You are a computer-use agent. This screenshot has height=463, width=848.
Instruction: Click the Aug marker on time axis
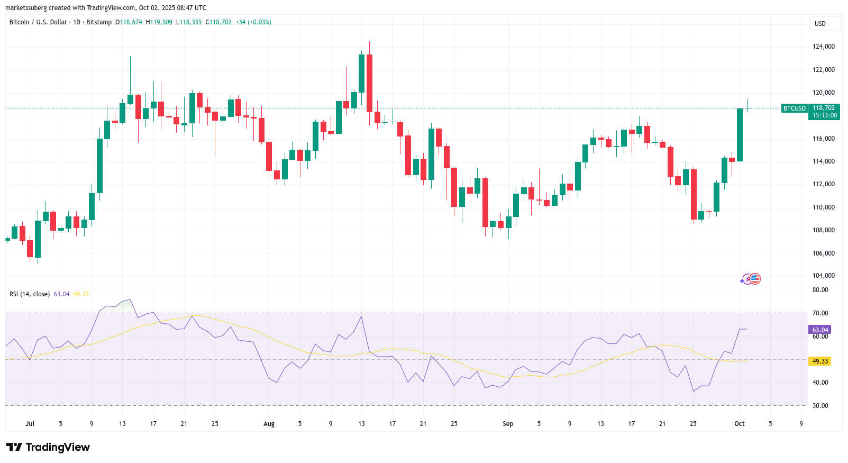click(x=269, y=424)
